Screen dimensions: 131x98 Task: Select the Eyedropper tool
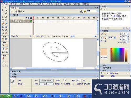point(3,33)
